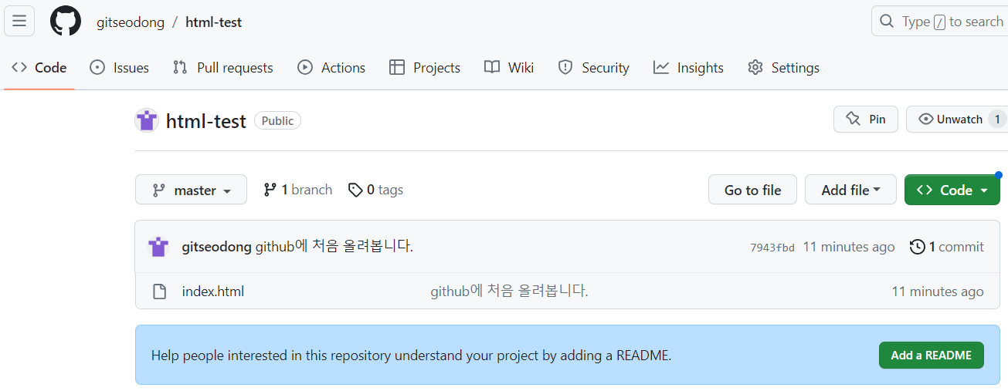
Task: Click the Issues circle icon
Action: click(x=97, y=68)
